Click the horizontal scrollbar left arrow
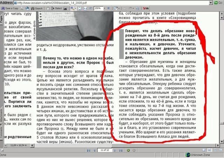 pos(32,145)
